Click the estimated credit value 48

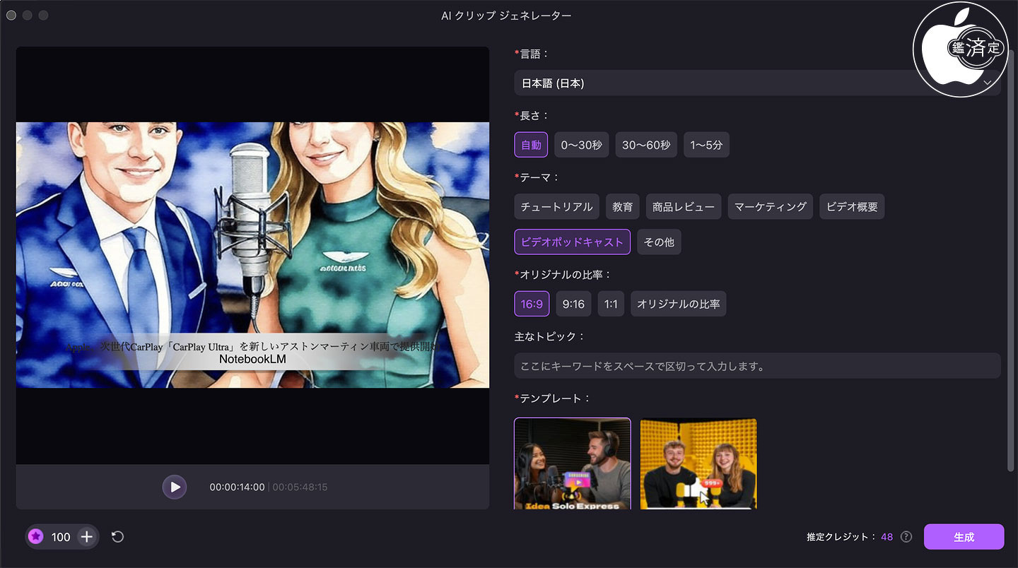point(887,537)
